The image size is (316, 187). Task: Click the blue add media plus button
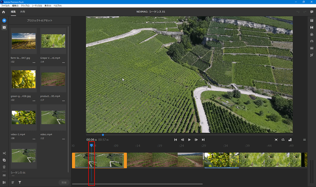4,21
